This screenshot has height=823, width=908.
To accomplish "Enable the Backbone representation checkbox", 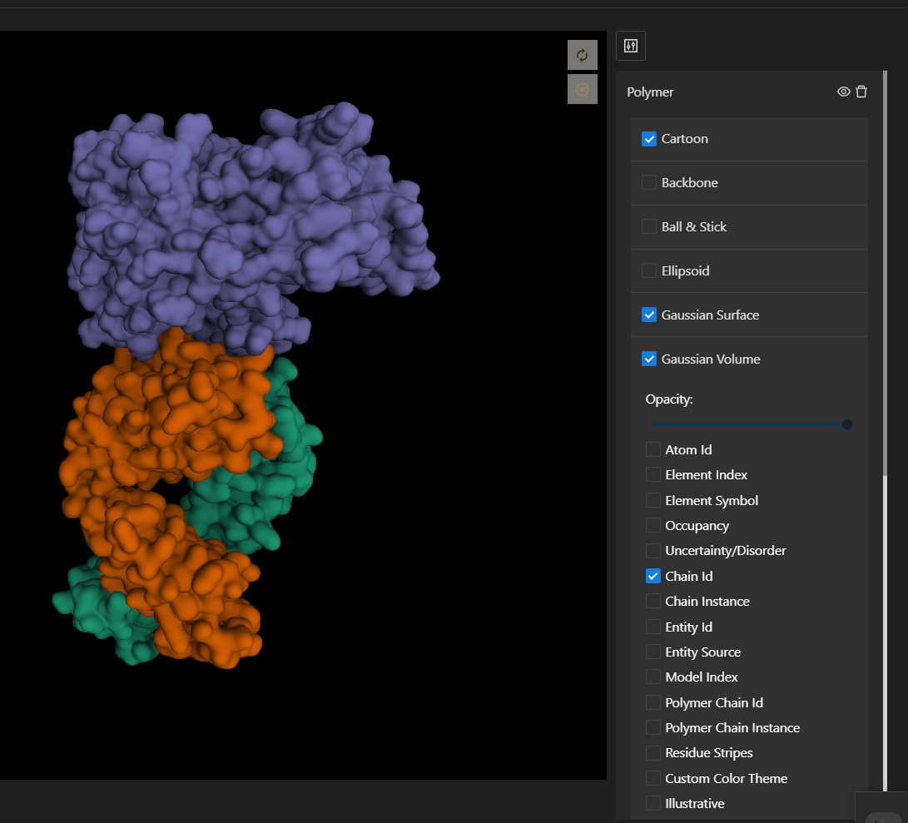I will click(649, 183).
